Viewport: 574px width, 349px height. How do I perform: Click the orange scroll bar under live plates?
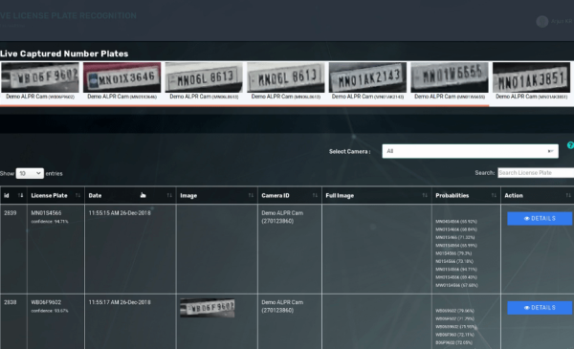[x=244, y=106]
